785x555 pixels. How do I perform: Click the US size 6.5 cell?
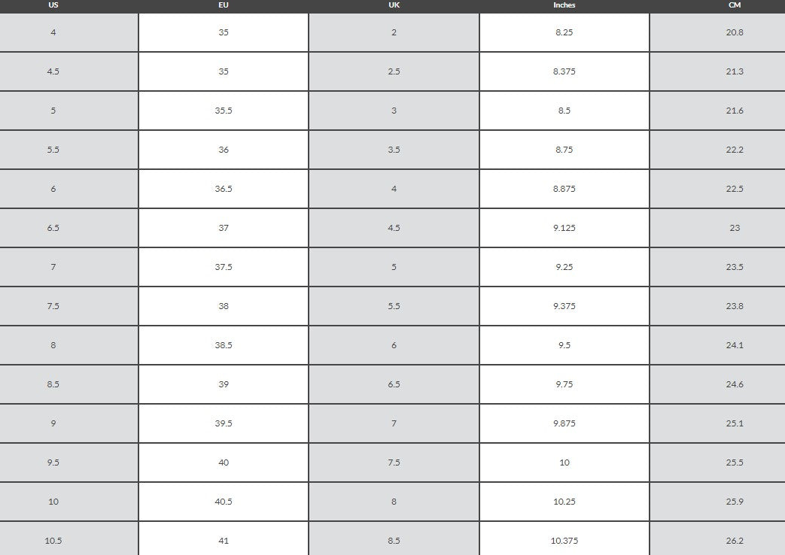(x=53, y=228)
